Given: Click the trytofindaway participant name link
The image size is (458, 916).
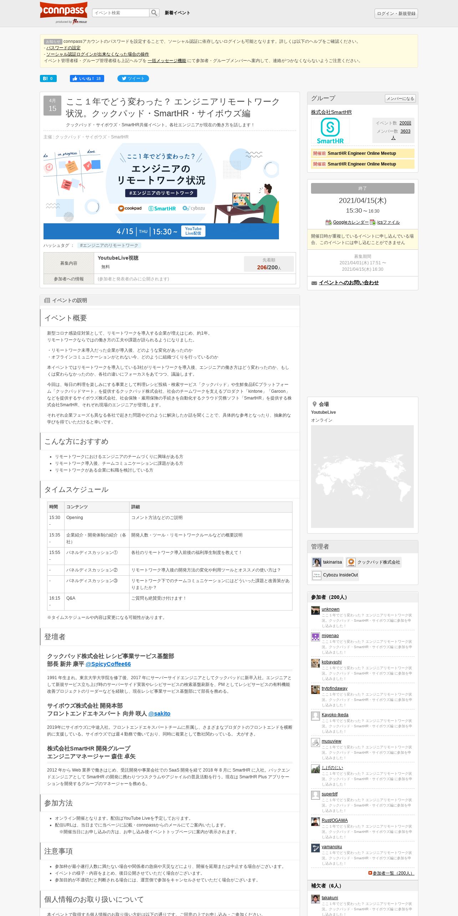Looking at the screenshot, I should click(335, 688).
